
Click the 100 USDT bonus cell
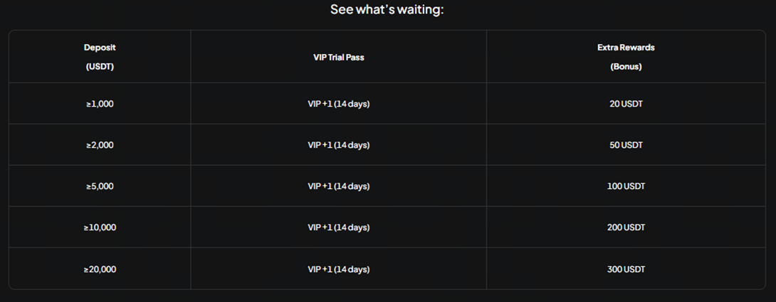[626, 186]
